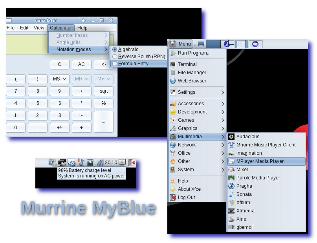Image resolution: width=317 pixels, height=243 pixels.
Task: Open the Mixer application
Action: (x=266, y=170)
